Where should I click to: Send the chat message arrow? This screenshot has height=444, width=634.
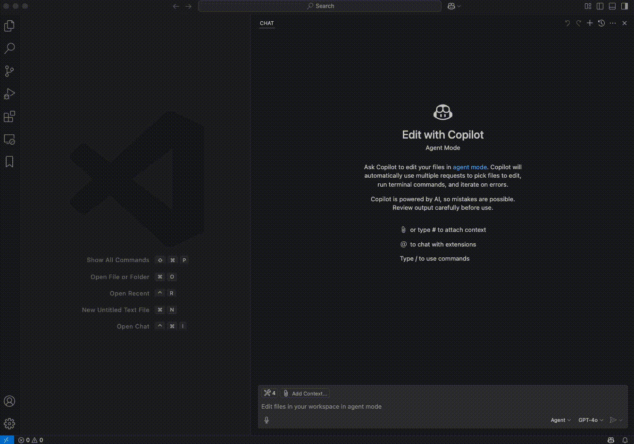pyautogui.click(x=613, y=420)
